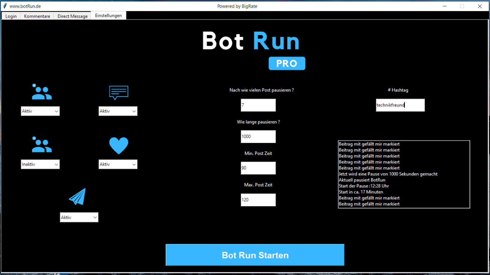Click the Max. Post Zeit field
Viewport: 490px width, 275px height.
[x=258, y=200]
